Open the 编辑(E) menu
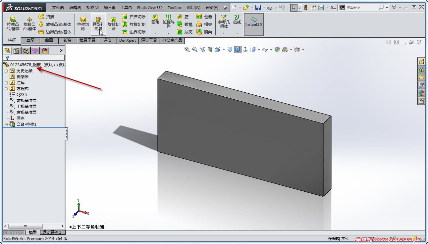 (75, 7)
